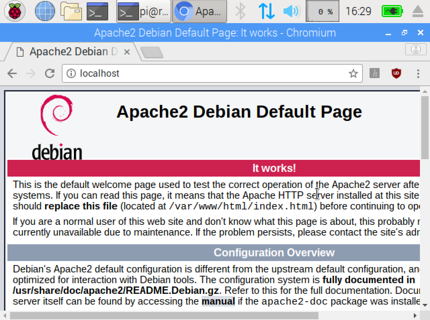Go back to previous page
This screenshot has height=320, width=430.
tap(12, 73)
